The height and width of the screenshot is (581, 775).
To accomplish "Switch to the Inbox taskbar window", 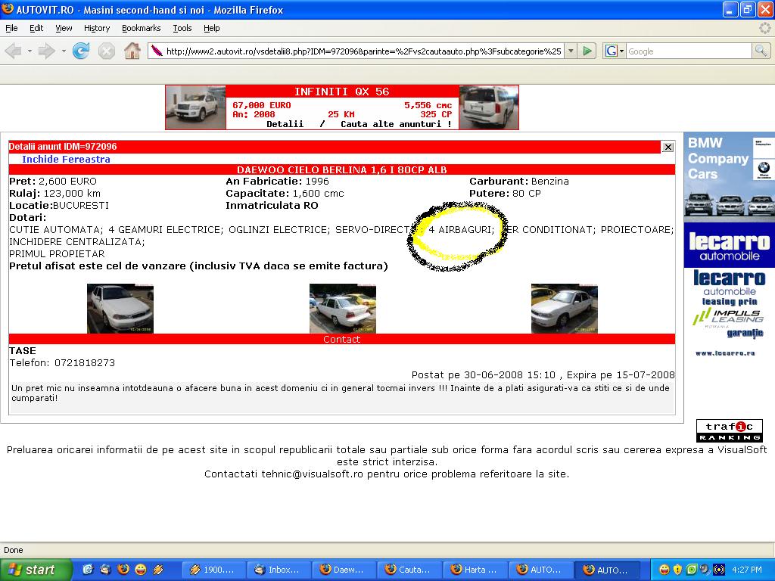I will point(278,570).
